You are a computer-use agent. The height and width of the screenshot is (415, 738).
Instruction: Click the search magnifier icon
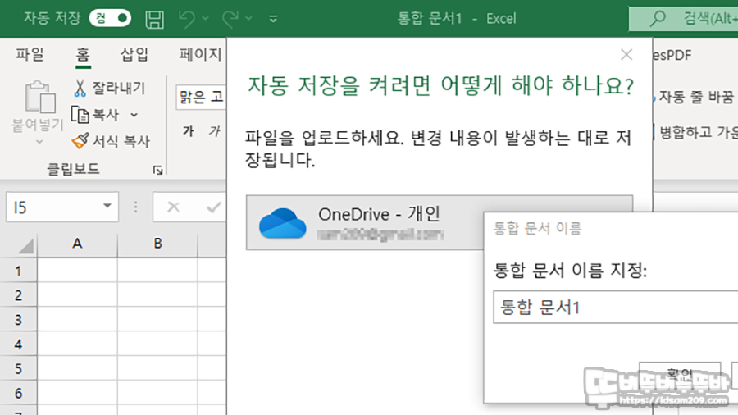[x=658, y=19]
